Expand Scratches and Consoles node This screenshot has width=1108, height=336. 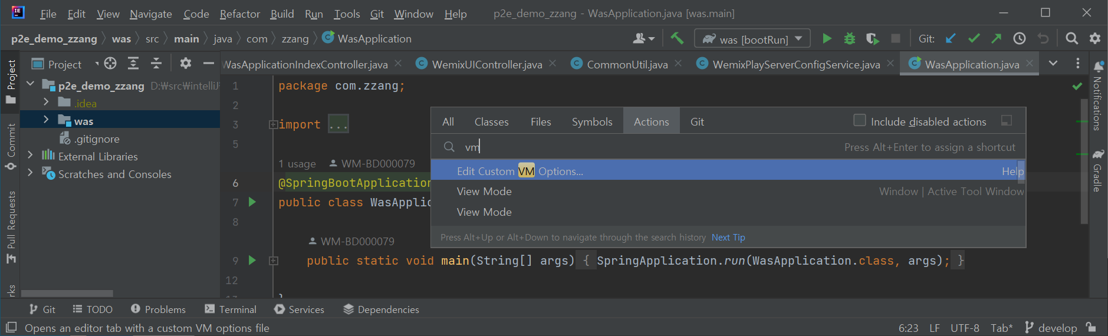tap(30, 173)
